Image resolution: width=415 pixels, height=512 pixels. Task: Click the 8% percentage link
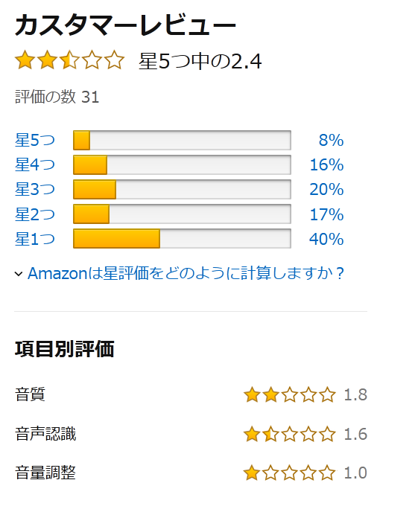click(x=331, y=141)
